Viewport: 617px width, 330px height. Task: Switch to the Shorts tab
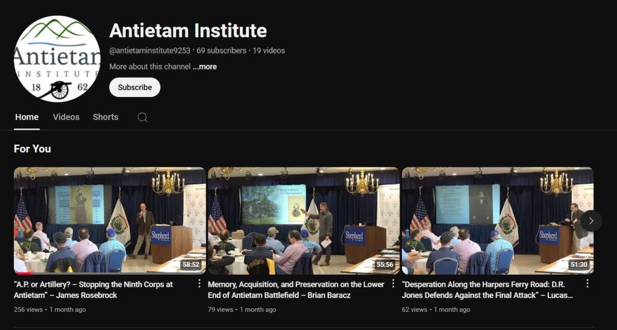click(105, 117)
